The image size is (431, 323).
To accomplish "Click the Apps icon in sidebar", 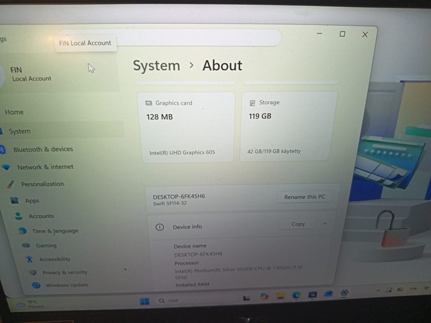I will coord(14,201).
